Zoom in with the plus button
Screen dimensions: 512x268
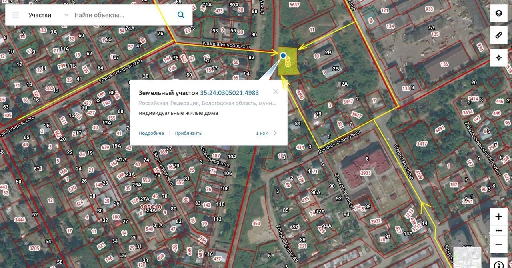(x=498, y=217)
